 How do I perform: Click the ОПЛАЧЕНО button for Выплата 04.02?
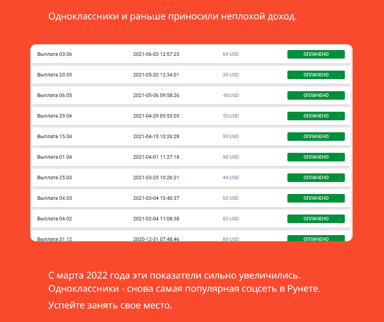pyautogui.click(x=316, y=218)
